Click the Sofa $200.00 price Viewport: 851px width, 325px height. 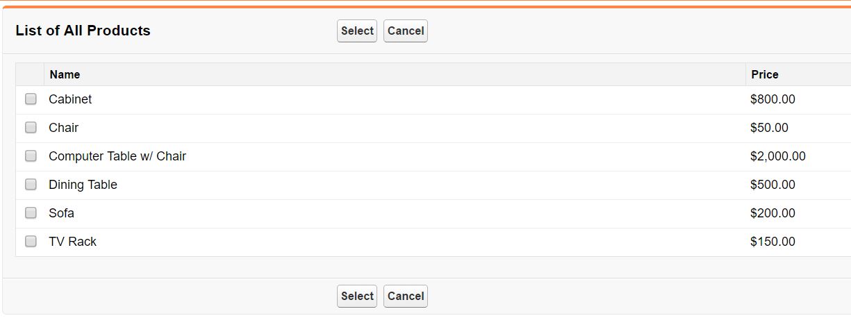[x=772, y=213]
